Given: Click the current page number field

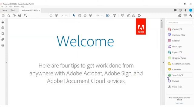Looking at the screenshot, I should (x=62, y=15).
